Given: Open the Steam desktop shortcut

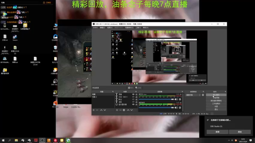Looking at the screenshot, I should point(15,38).
